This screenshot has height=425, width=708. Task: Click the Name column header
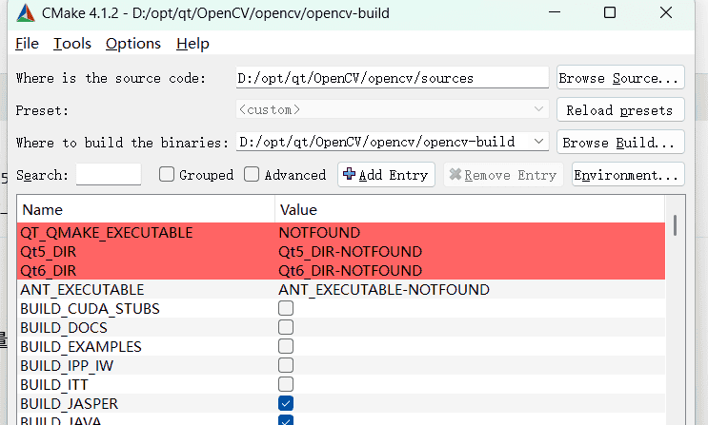[146, 209]
